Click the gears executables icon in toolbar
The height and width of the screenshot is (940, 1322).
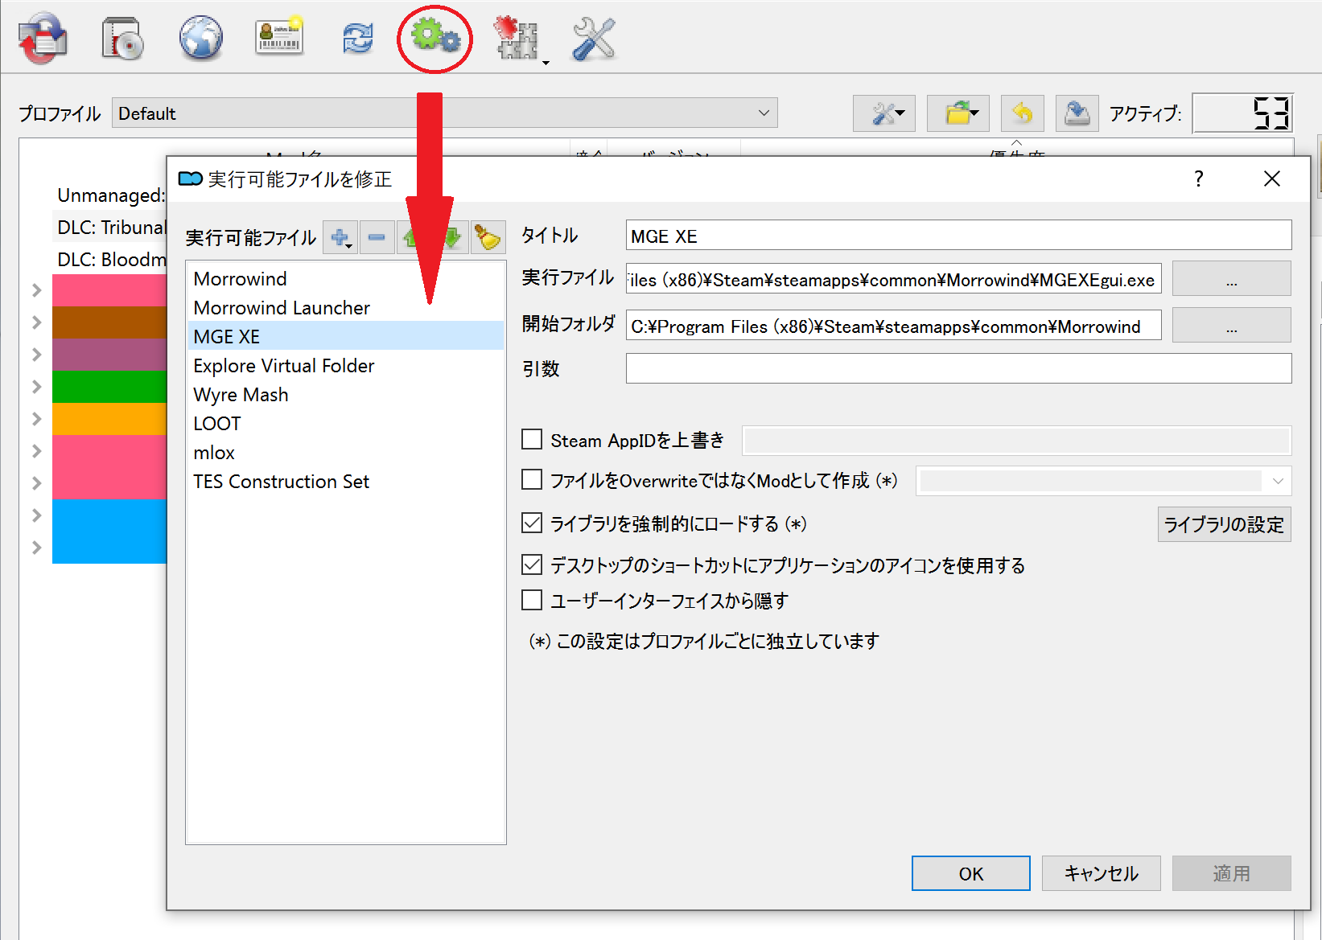[434, 38]
